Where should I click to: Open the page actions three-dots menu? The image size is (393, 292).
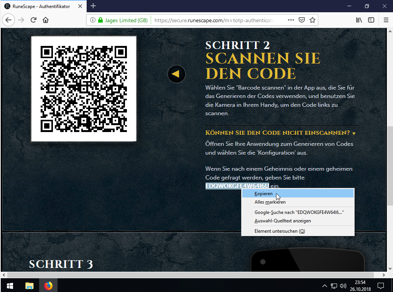[x=291, y=20]
